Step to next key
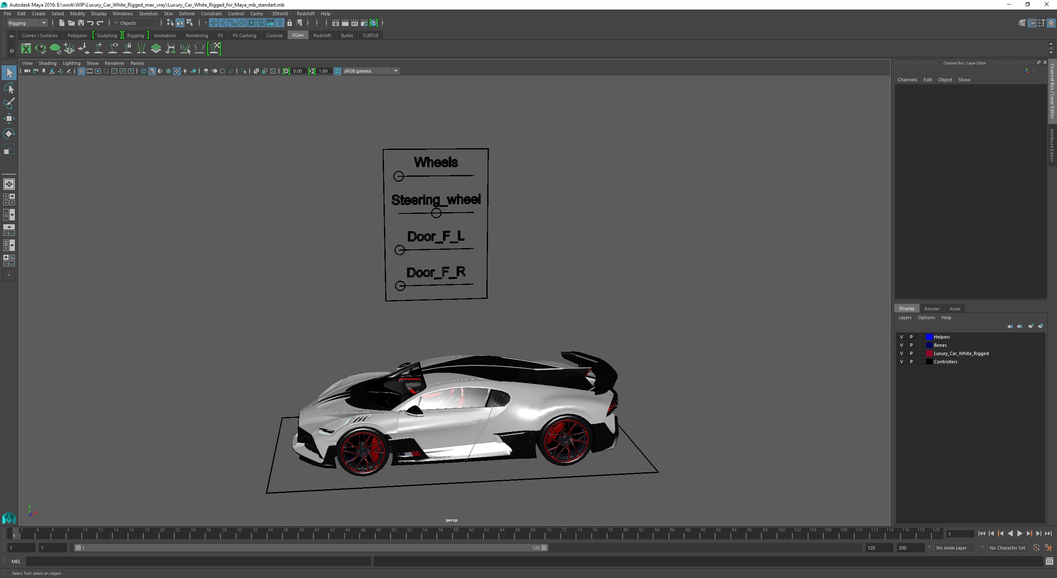1057x578 pixels. tap(1029, 534)
